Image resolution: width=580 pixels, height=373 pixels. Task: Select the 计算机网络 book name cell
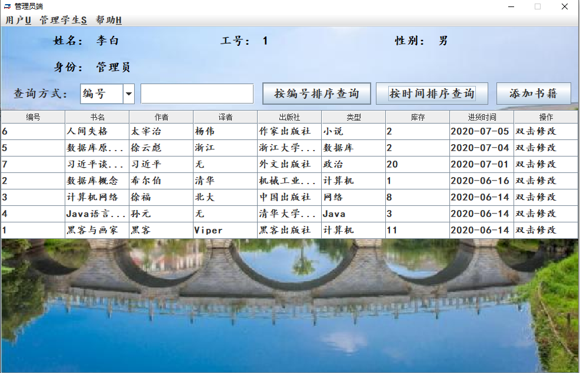(97, 197)
